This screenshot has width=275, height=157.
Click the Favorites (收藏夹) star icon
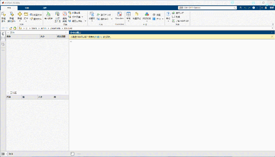tap(92, 14)
